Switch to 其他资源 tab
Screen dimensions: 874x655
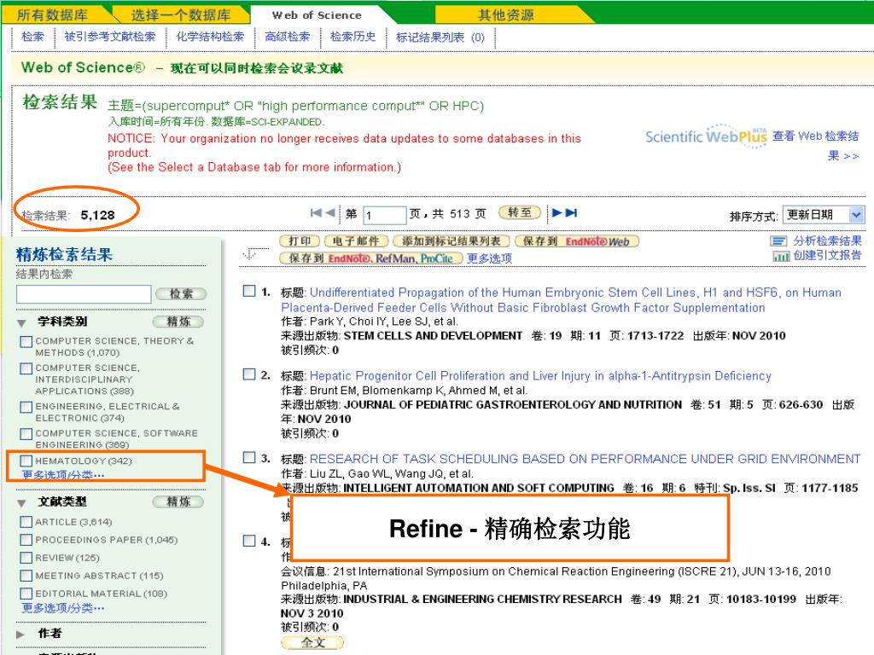click(x=506, y=15)
